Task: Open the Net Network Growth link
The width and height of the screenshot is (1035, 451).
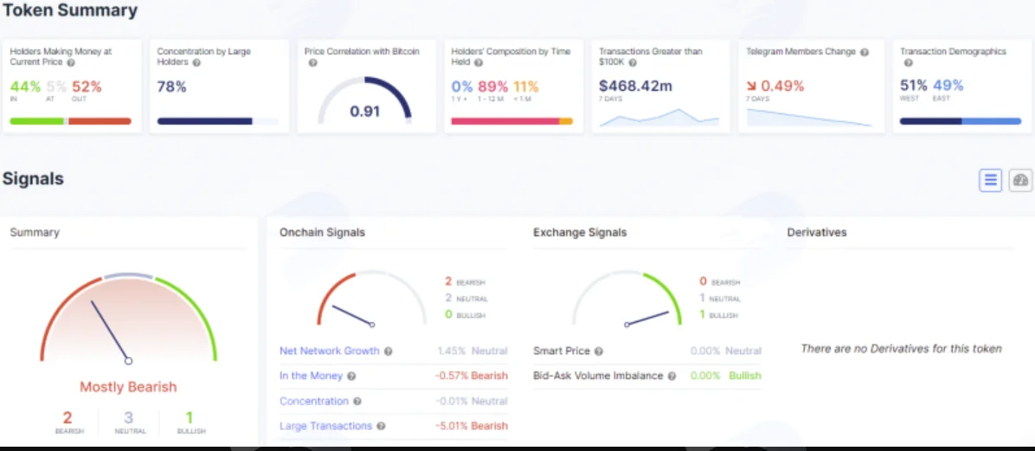Action: point(330,351)
